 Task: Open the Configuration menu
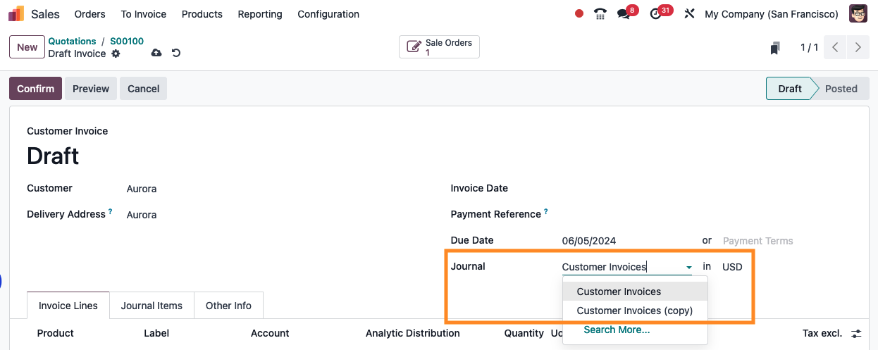(328, 14)
